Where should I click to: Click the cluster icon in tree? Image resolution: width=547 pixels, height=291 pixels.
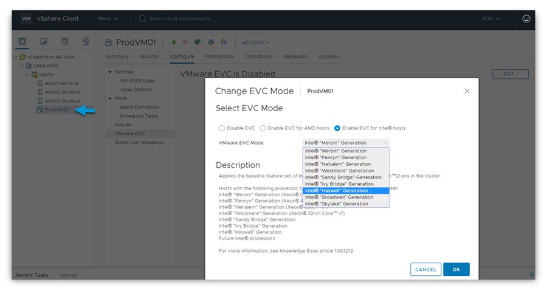pos(35,75)
